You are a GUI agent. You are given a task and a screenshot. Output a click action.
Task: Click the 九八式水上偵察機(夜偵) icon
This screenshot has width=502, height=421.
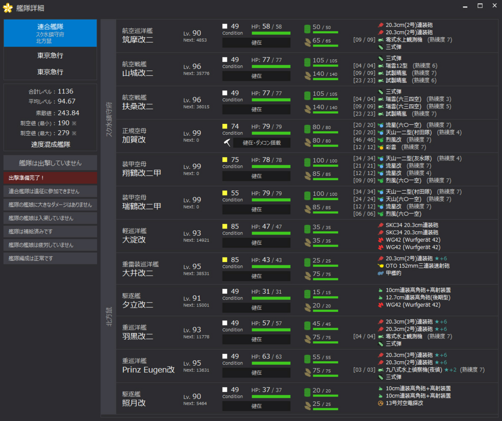coord(380,370)
